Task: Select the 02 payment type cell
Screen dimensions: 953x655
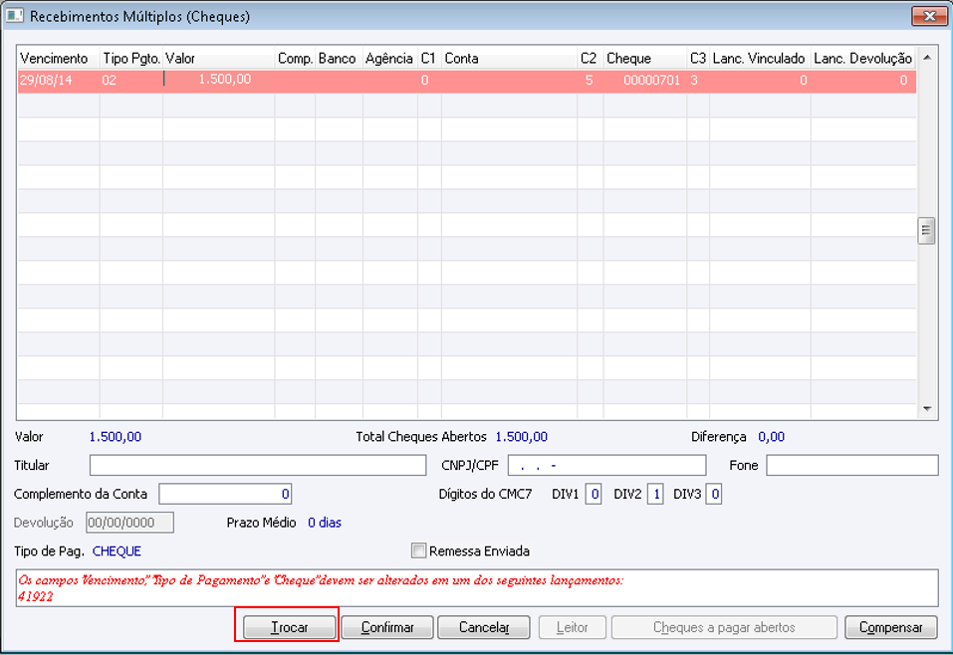Action: click(x=131, y=81)
